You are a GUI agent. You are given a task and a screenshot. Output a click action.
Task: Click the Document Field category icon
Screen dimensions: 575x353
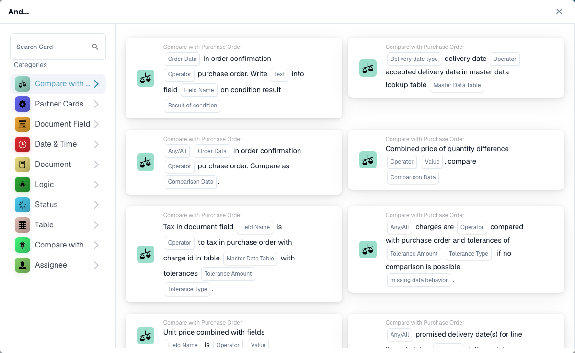[23, 124]
